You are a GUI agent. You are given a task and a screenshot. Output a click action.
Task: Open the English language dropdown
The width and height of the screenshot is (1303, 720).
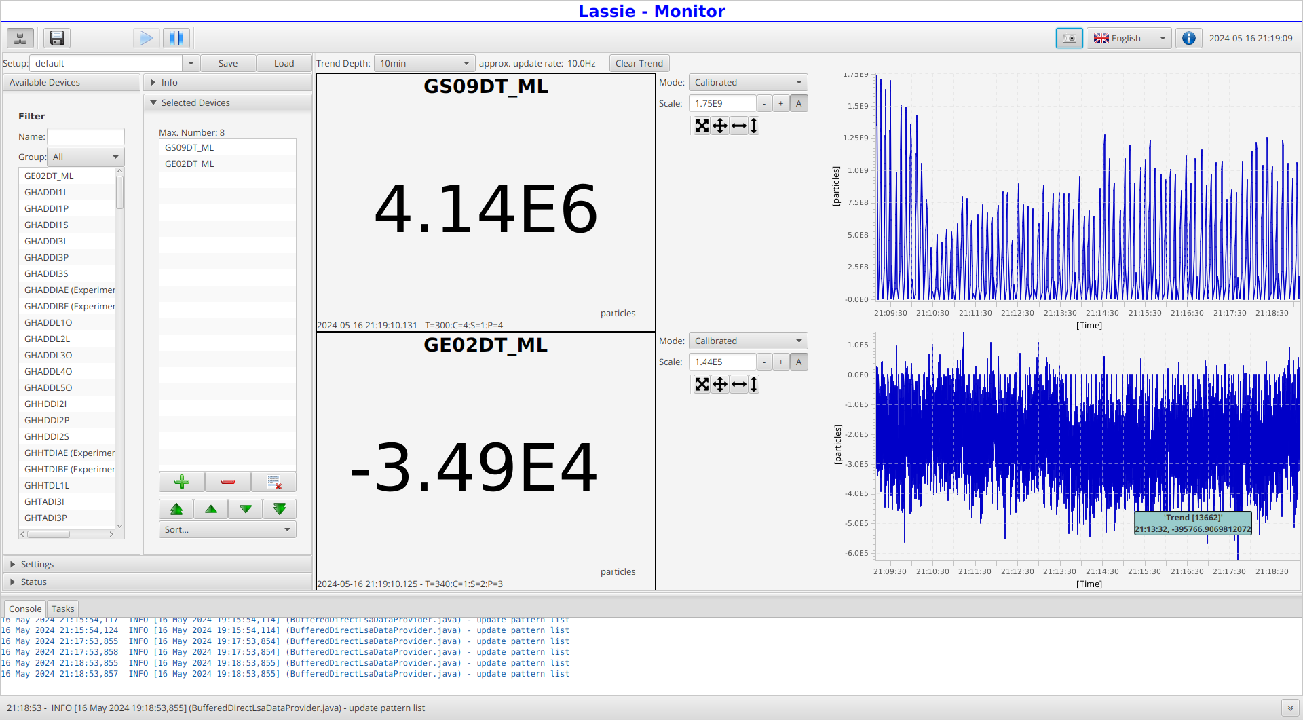click(x=1129, y=38)
